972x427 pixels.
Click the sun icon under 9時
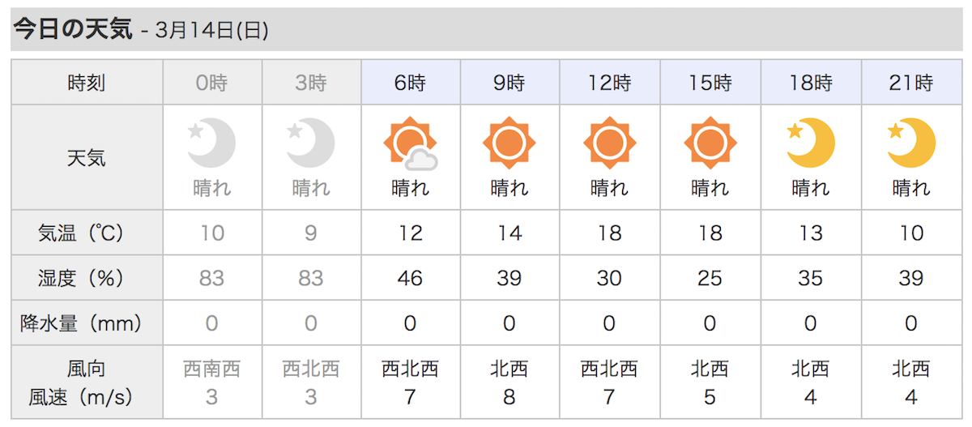tap(509, 143)
